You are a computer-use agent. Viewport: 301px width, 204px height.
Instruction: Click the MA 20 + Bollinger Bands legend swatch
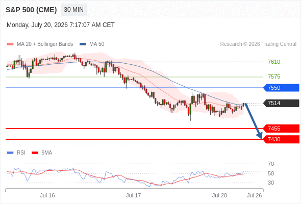[x=10, y=44]
